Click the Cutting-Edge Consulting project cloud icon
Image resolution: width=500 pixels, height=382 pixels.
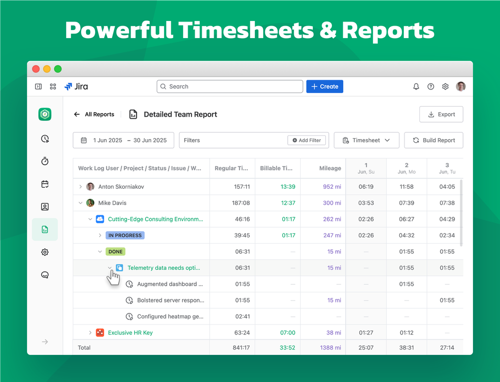[x=100, y=219]
